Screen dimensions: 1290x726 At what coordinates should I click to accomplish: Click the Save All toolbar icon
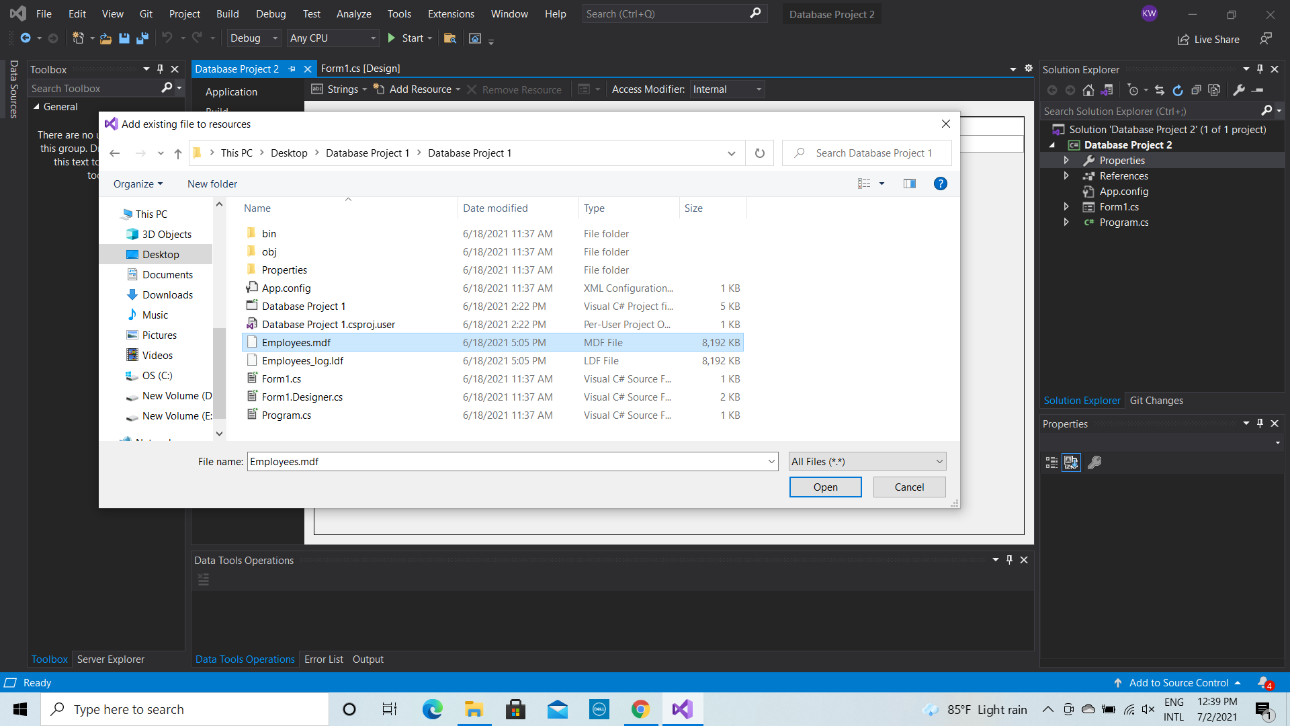[x=142, y=38]
